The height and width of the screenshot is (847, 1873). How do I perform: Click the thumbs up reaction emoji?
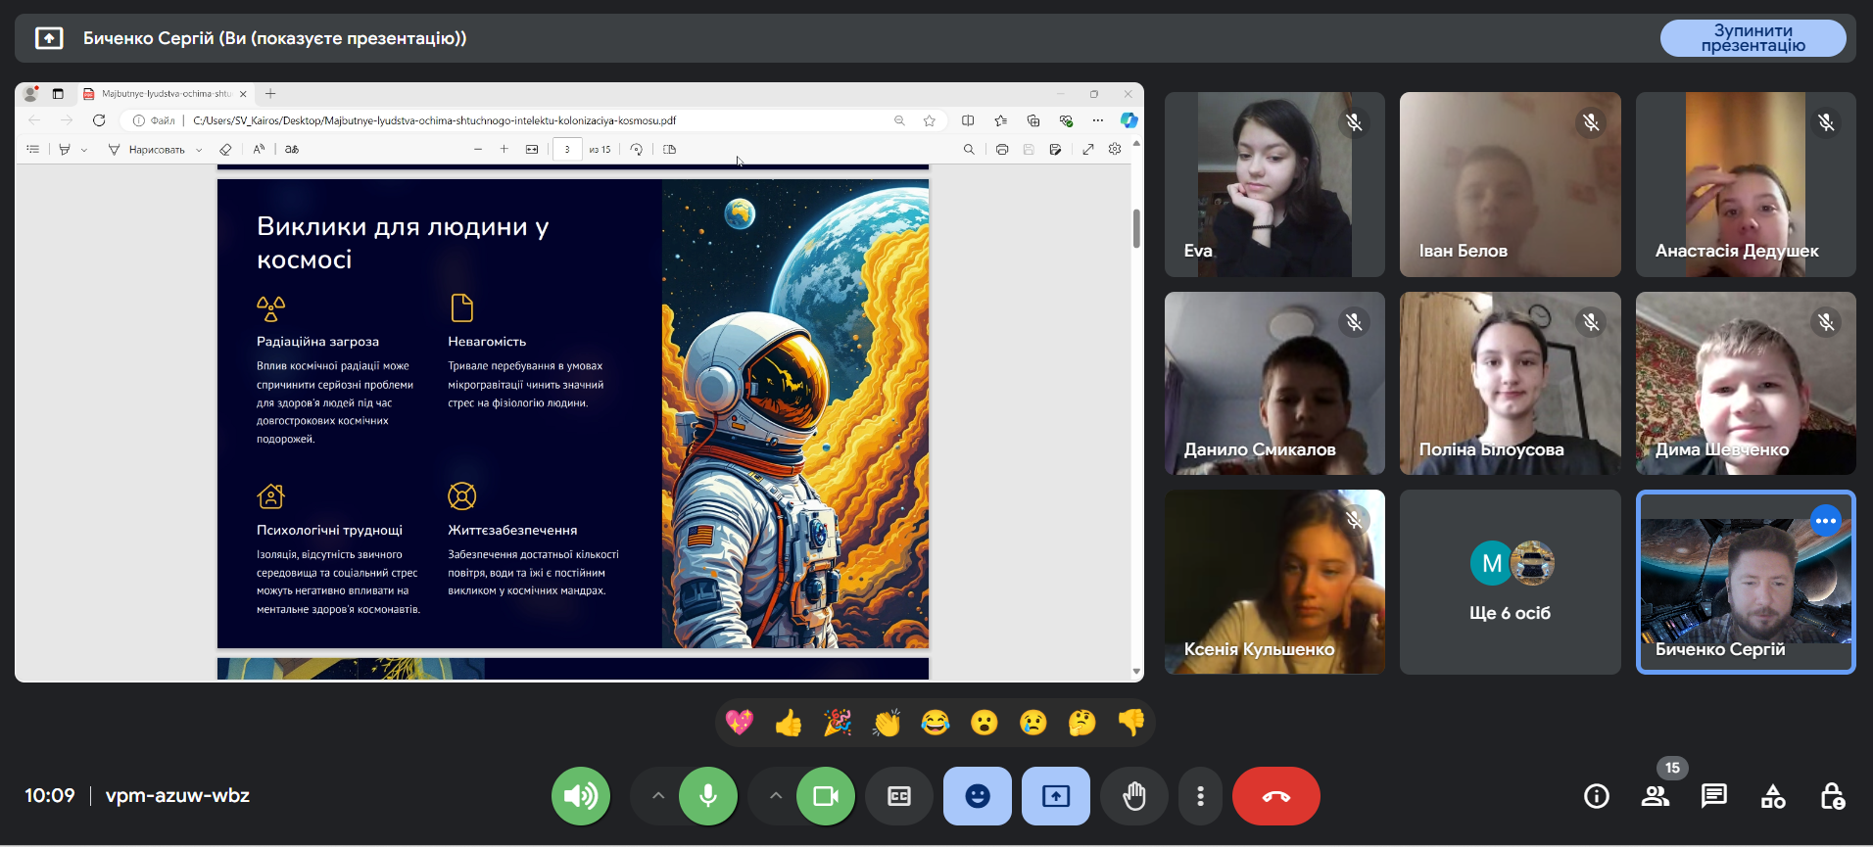(788, 724)
